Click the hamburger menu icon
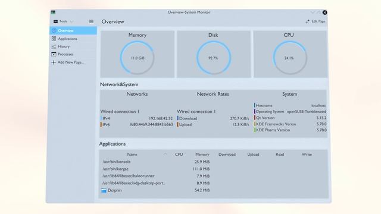 pyautogui.click(x=91, y=21)
